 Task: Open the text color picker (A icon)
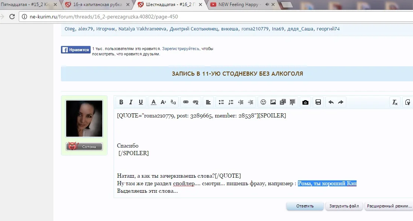tap(153, 102)
